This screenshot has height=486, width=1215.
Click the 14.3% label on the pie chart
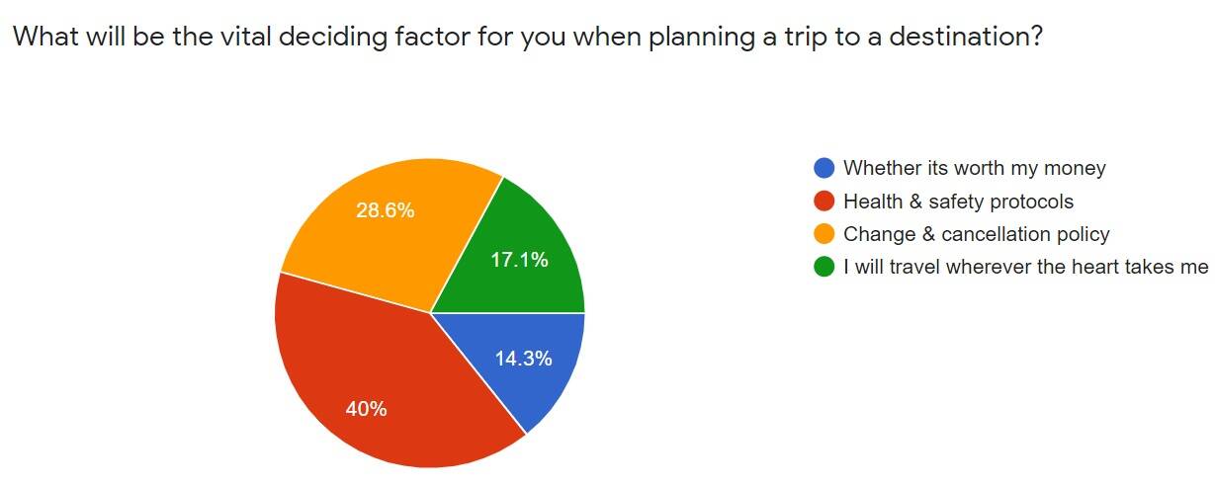523,359
